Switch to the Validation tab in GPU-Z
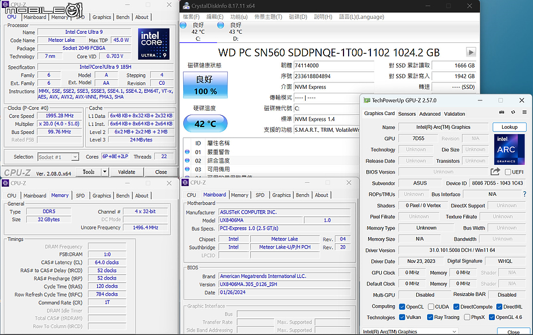This screenshot has width=533, height=335. pyautogui.click(x=455, y=114)
